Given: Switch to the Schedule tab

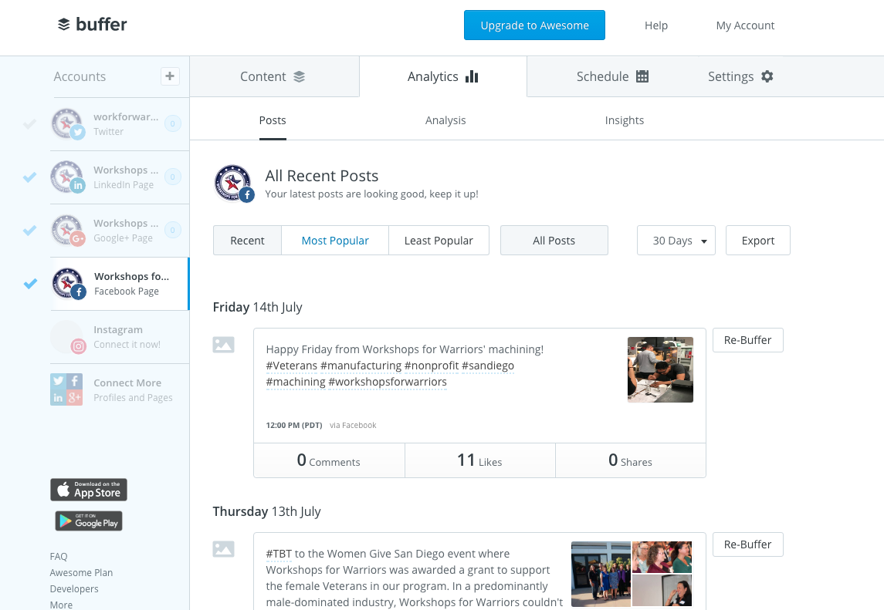Looking at the screenshot, I should (x=612, y=76).
